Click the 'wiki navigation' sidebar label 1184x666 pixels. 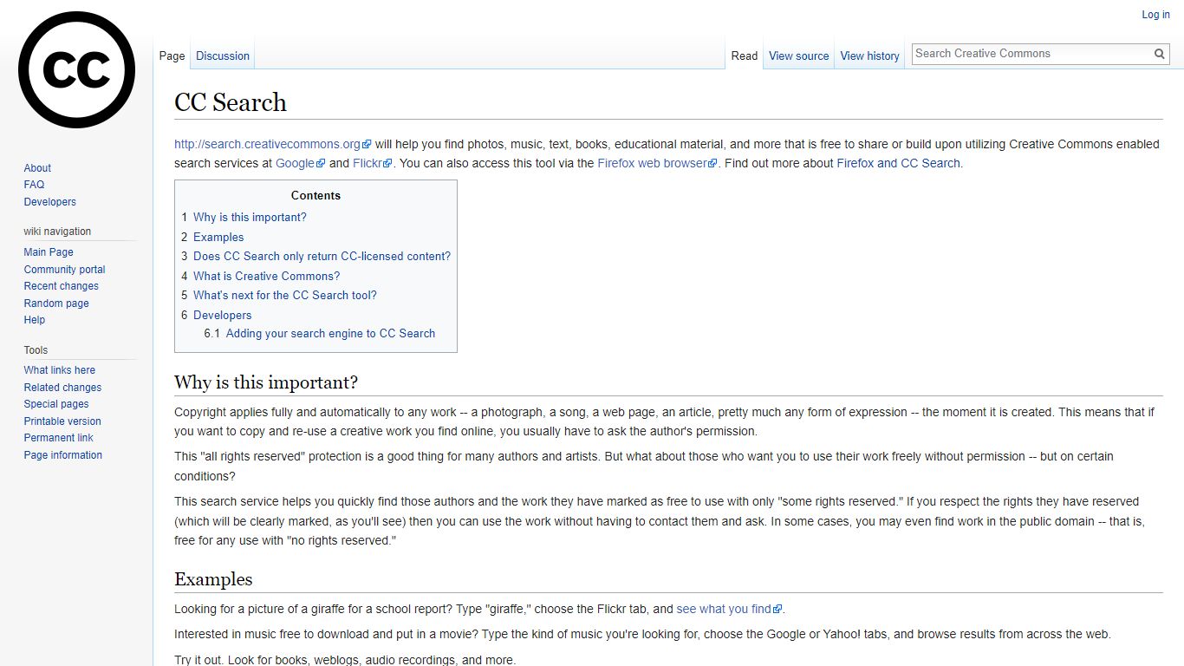click(57, 232)
